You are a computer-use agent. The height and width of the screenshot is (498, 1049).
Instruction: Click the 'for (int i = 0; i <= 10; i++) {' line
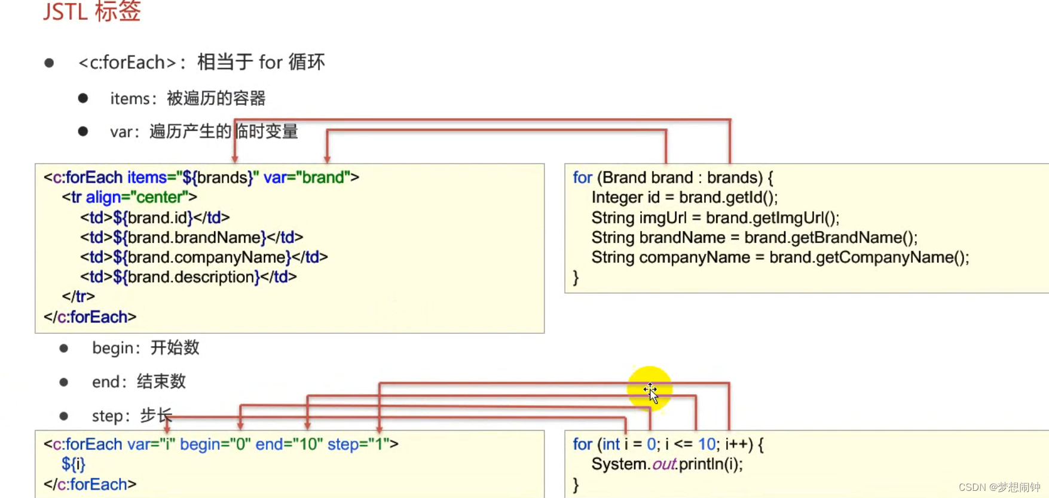coord(668,444)
